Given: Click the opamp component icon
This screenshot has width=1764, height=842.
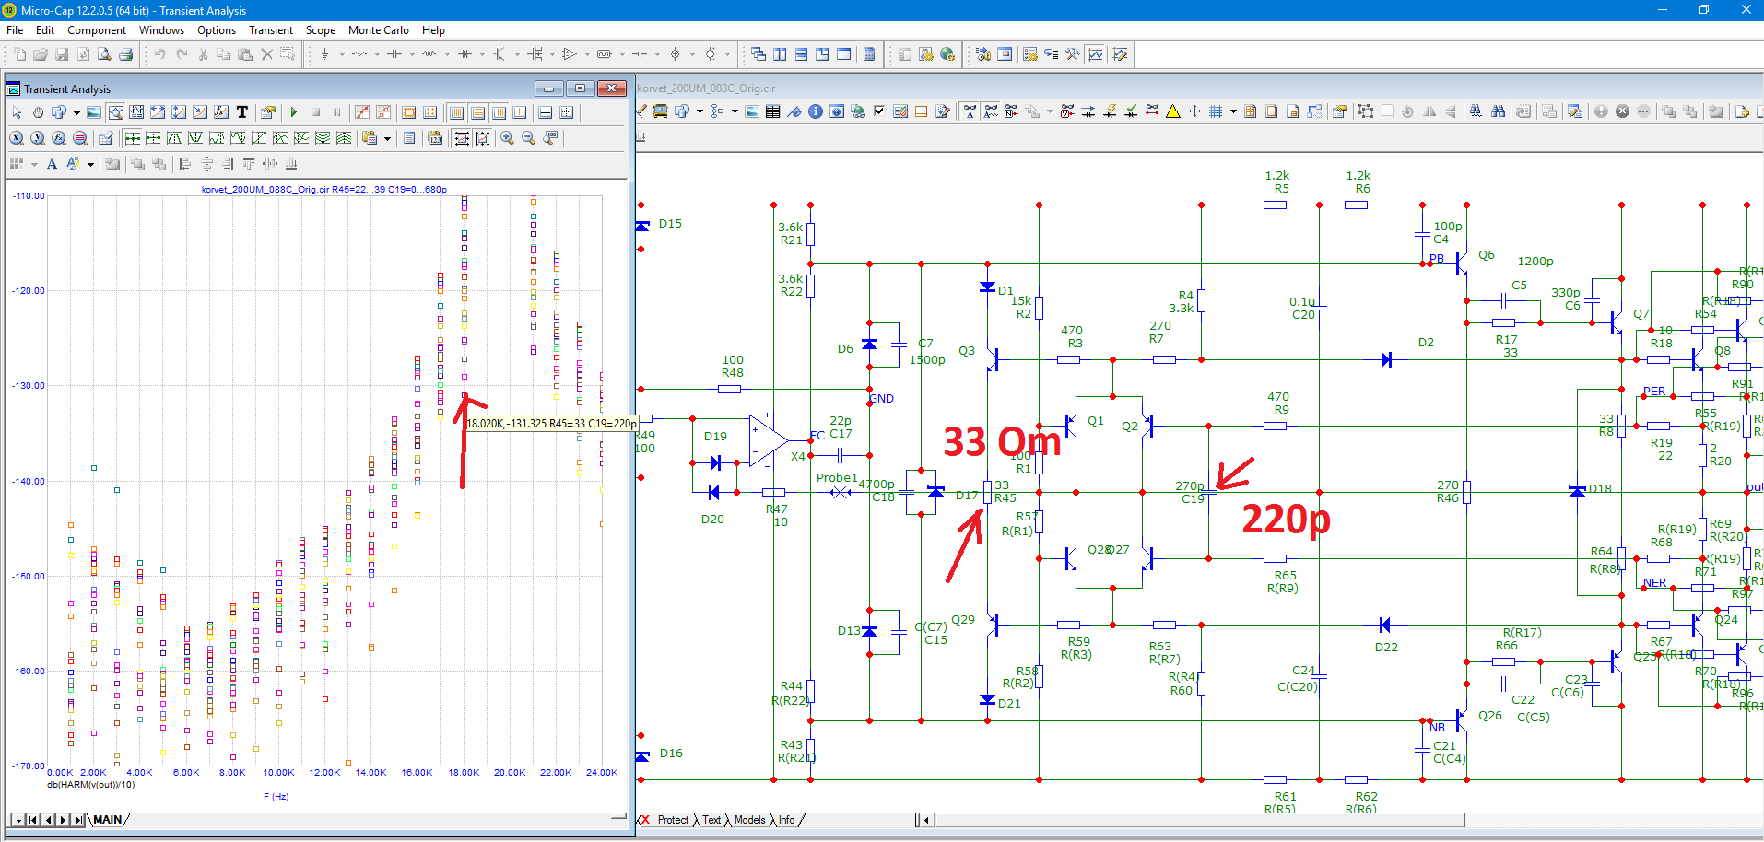Looking at the screenshot, I should (570, 54).
